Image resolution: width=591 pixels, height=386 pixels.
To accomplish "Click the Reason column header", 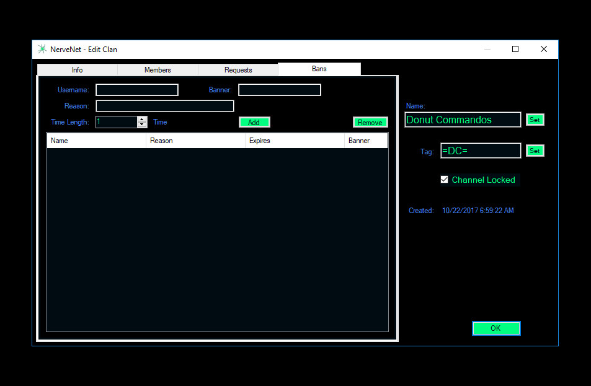I will [195, 141].
